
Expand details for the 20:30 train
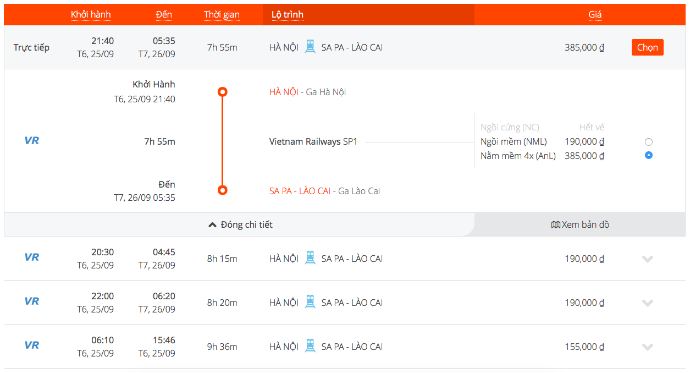pyautogui.click(x=648, y=259)
